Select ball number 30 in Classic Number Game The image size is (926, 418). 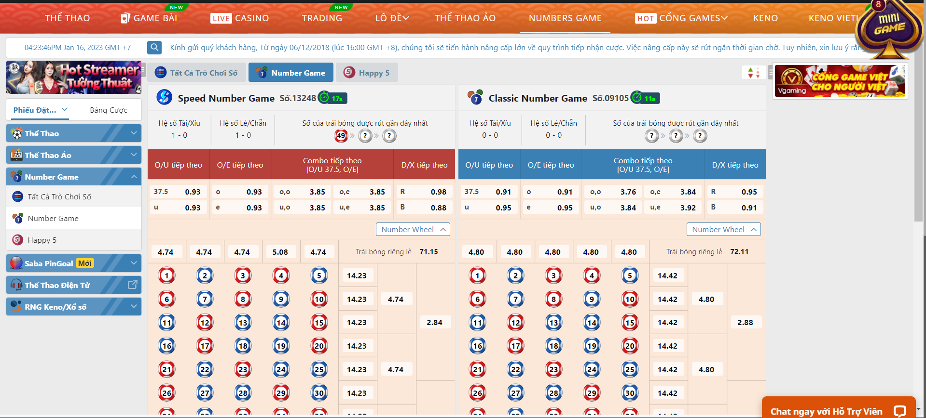coord(630,393)
